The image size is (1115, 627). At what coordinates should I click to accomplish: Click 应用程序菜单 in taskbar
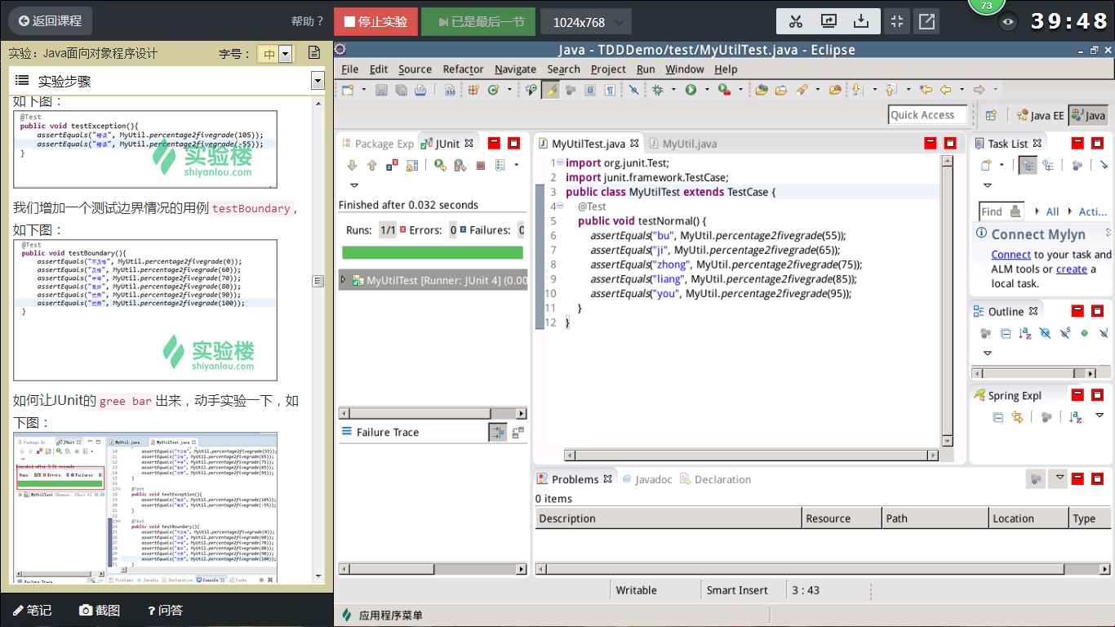382,615
